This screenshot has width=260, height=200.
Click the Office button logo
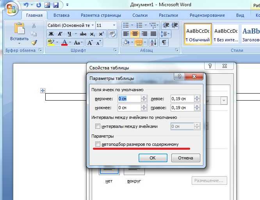(11, 8)
